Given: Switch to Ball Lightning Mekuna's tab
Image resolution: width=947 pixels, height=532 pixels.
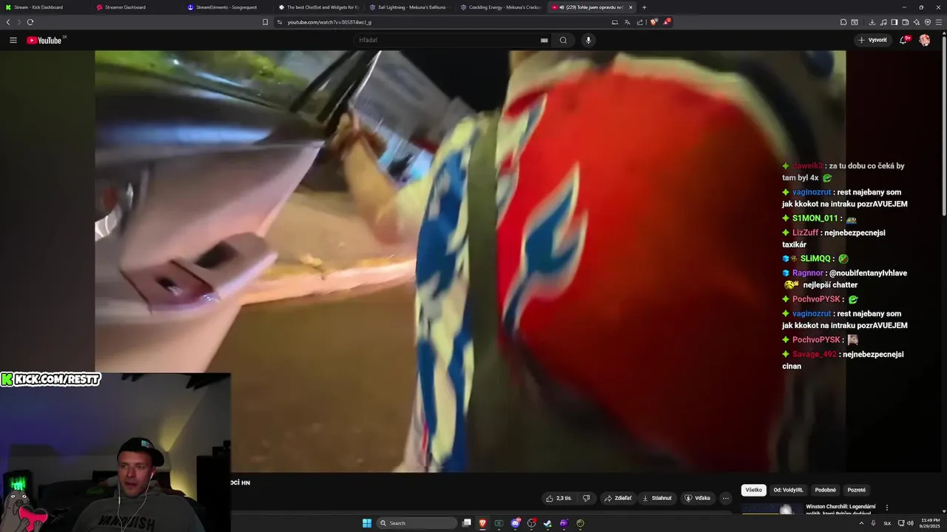Looking at the screenshot, I should (x=411, y=7).
